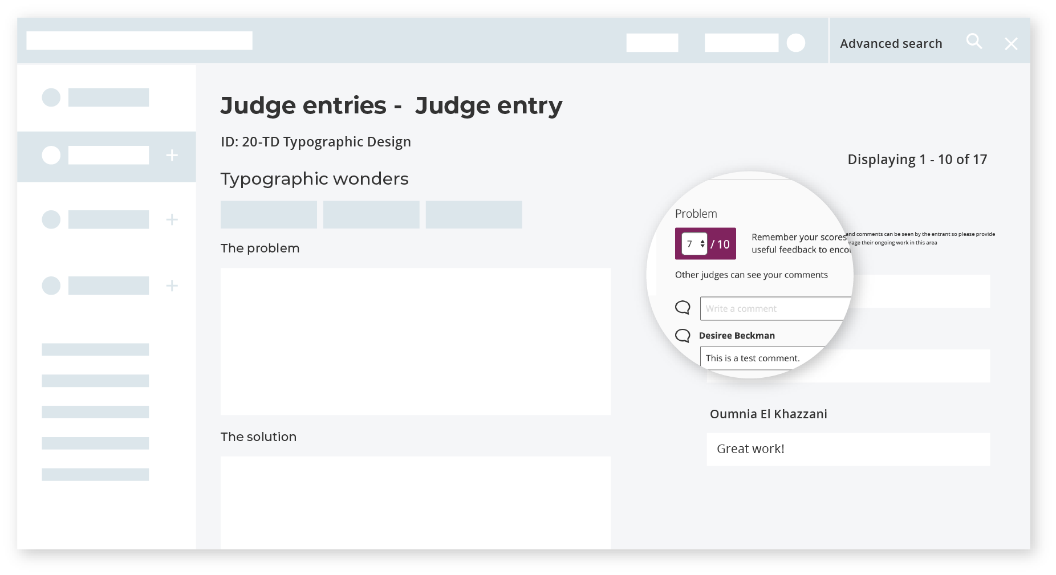Click the circle icon in highlighted sidebar item

[51, 155]
